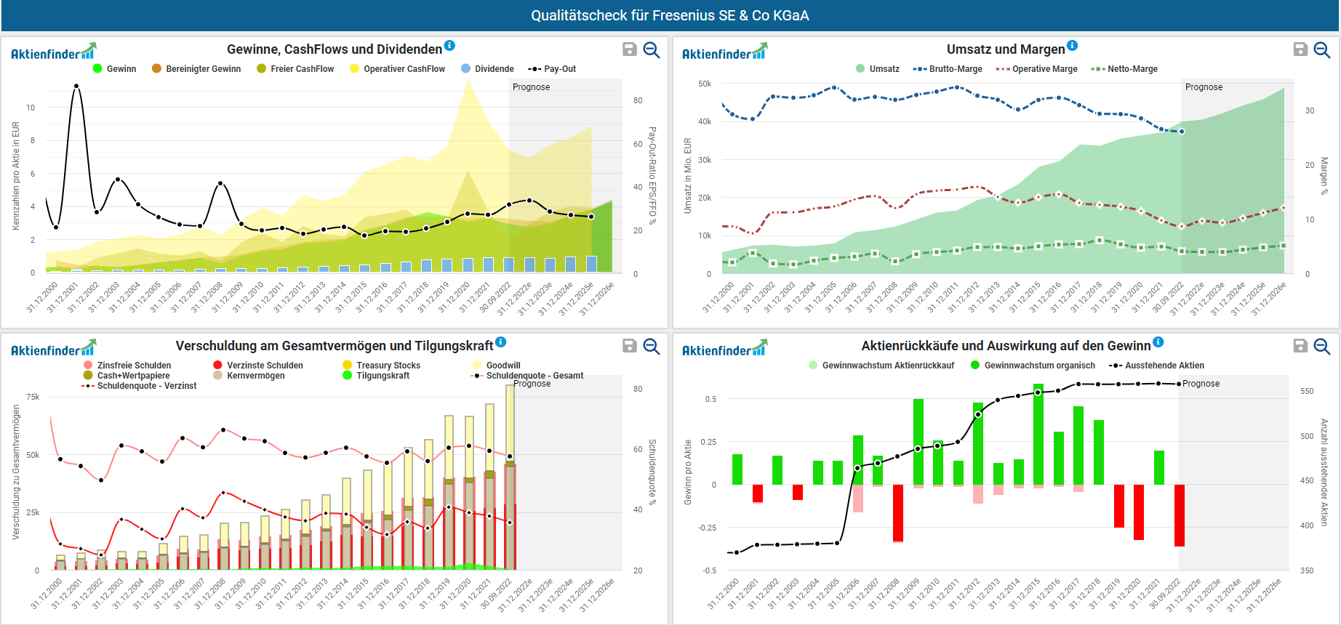Save the Verschuldung am Gesamtvermögen chart
Viewport: 1341px width, 625px height.
click(630, 346)
